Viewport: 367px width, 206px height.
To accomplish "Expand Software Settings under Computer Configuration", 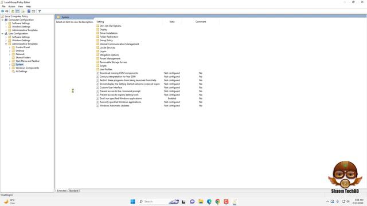I will click(6, 23).
